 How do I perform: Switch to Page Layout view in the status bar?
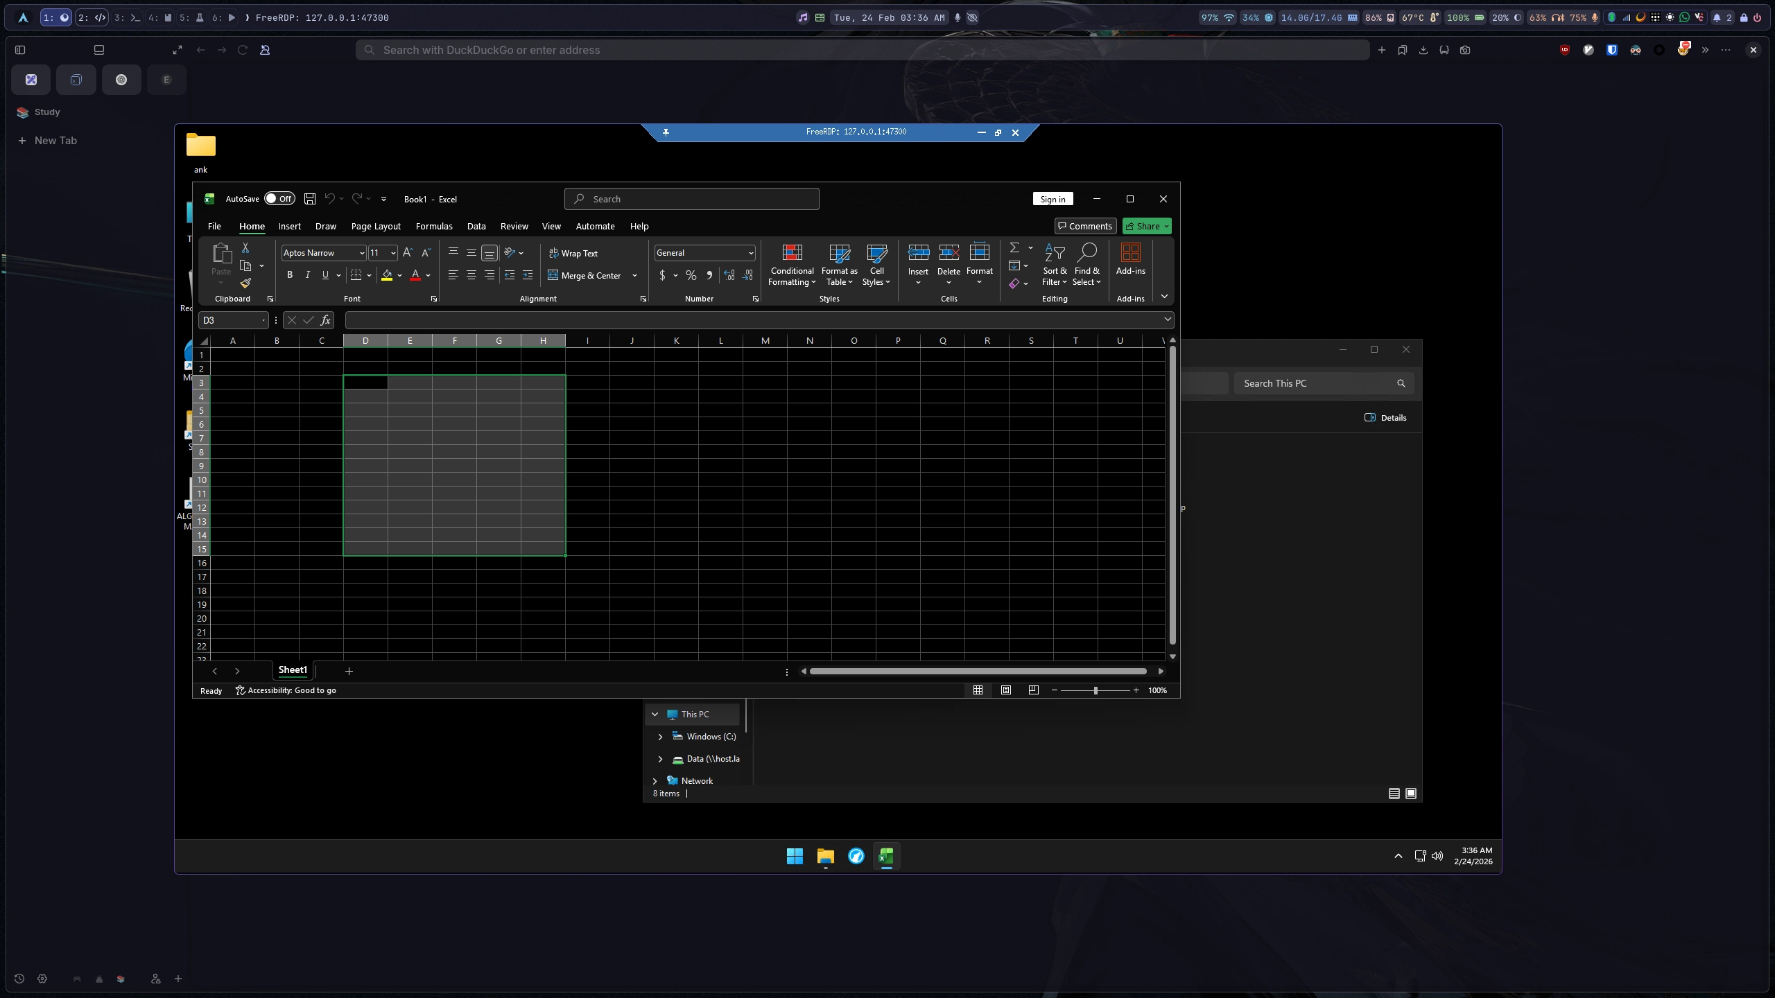coord(1005,690)
